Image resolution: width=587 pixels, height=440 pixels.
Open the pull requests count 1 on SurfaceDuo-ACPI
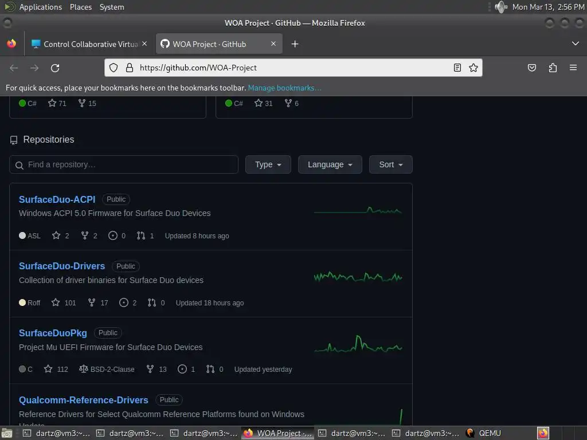[145, 235]
